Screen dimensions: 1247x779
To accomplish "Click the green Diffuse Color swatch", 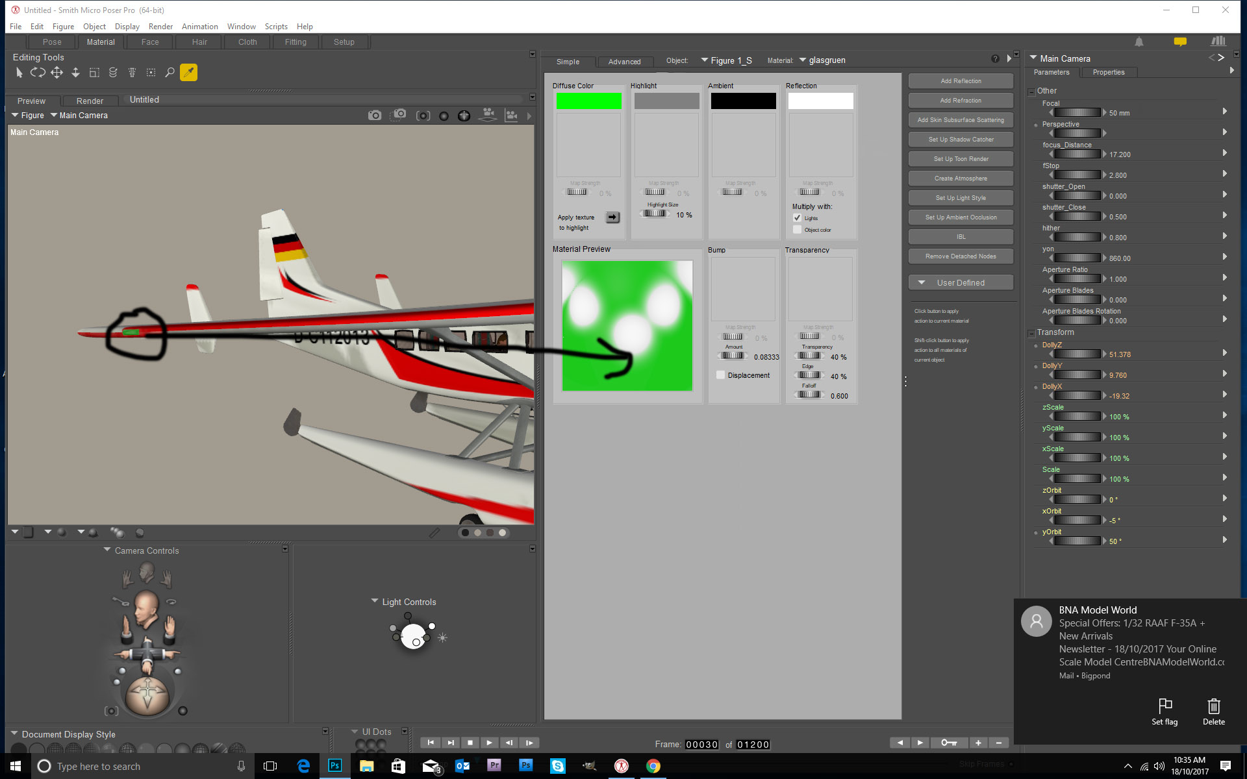I will (588, 101).
